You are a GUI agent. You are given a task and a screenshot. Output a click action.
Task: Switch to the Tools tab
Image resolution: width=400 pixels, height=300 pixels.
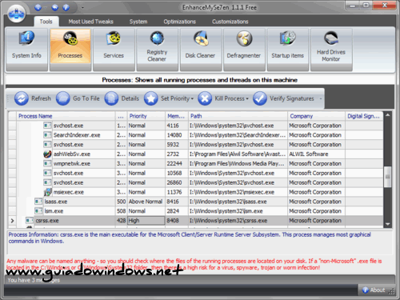point(46,22)
